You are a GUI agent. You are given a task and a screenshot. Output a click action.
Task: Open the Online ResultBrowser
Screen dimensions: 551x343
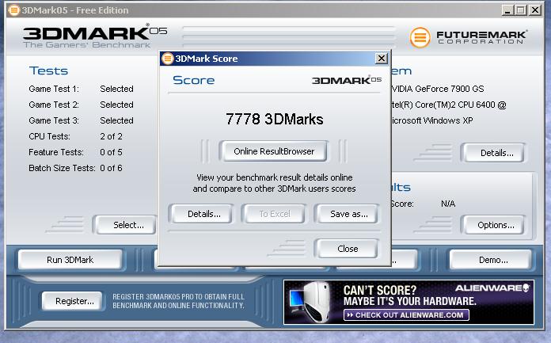[274, 151]
